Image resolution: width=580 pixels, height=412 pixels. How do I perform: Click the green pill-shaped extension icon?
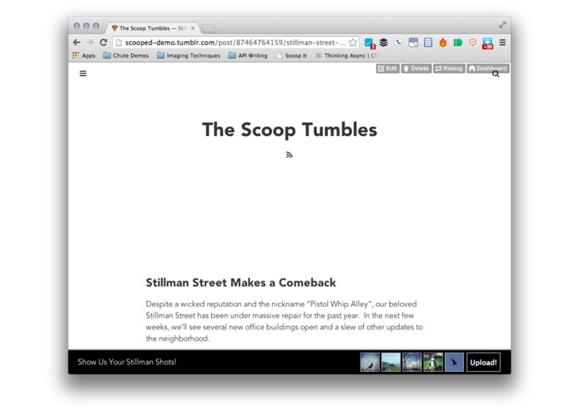point(458,43)
